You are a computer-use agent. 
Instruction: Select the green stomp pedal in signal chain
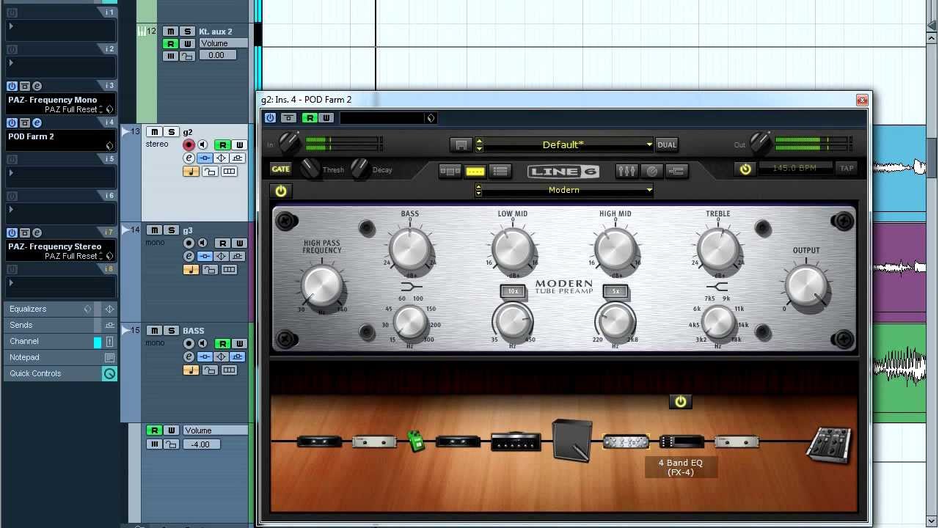tap(416, 441)
